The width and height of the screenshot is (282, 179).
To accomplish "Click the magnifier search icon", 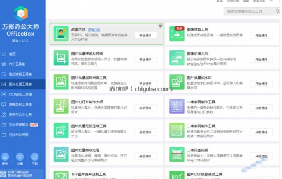I will [277, 11].
